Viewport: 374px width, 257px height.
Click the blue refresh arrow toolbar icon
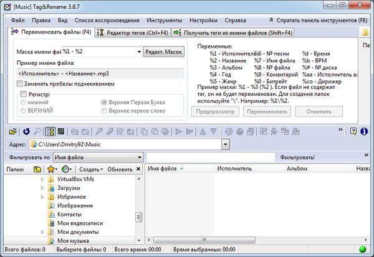click(x=26, y=131)
